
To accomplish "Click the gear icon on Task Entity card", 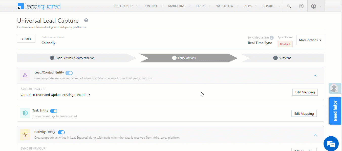I will [25, 113].
